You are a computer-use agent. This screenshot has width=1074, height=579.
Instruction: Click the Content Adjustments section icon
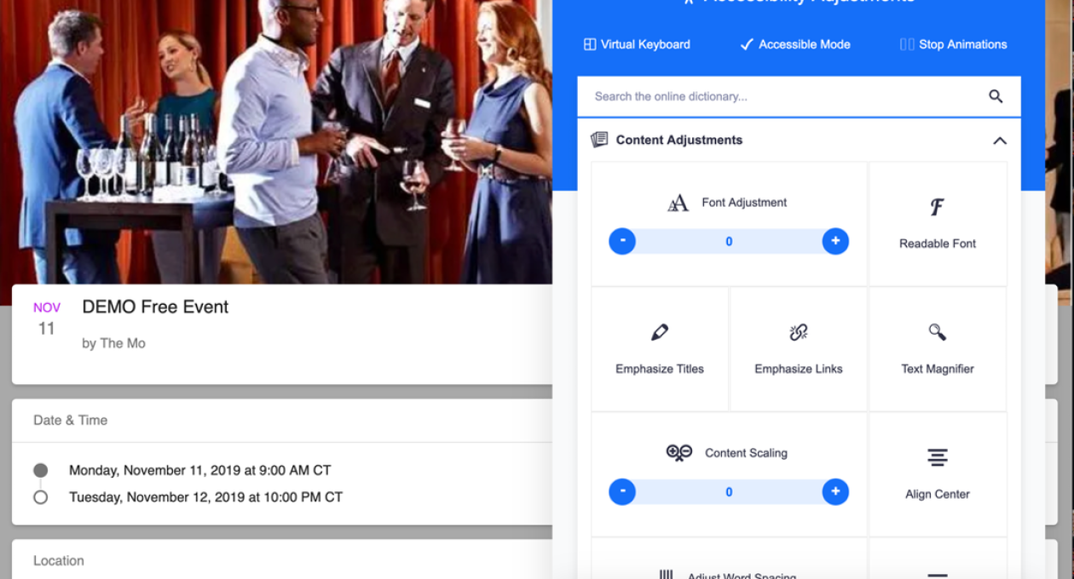coord(599,140)
